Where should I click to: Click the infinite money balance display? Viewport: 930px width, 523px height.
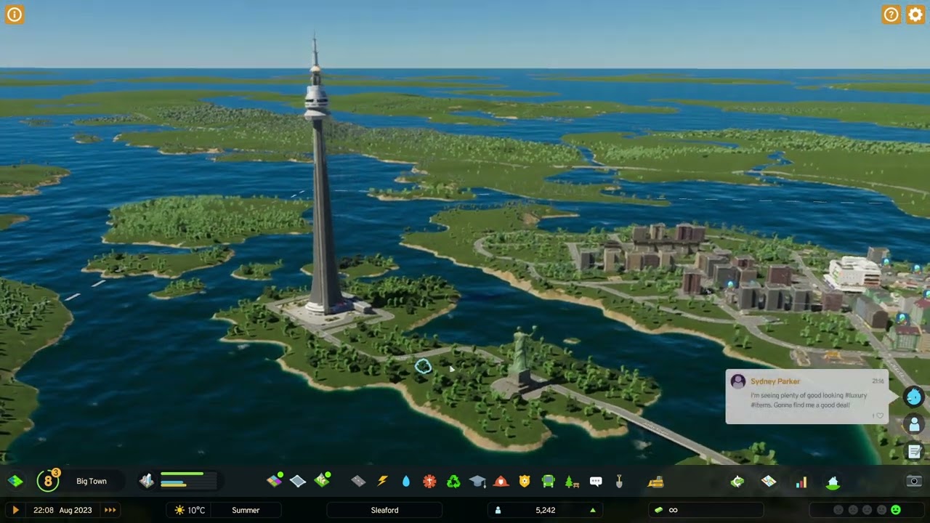point(705,510)
